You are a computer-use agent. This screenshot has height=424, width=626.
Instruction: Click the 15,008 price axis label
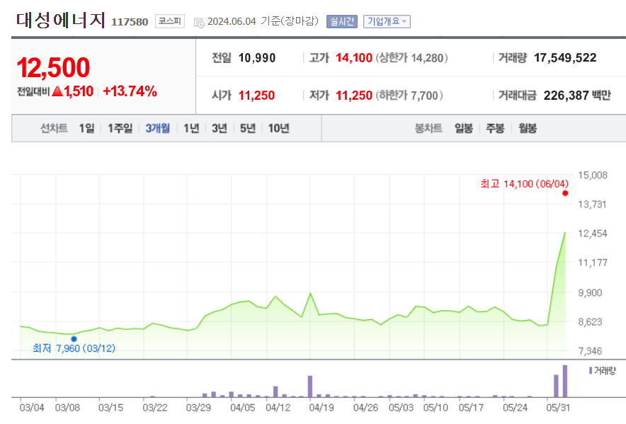(x=593, y=175)
